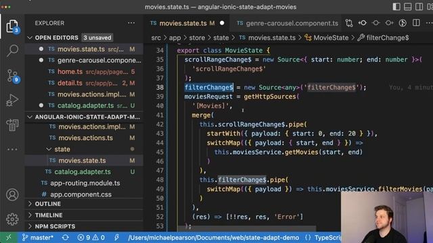Collapse the state folder
The width and height of the screenshot is (433, 243).
pyautogui.click(x=49, y=149)
